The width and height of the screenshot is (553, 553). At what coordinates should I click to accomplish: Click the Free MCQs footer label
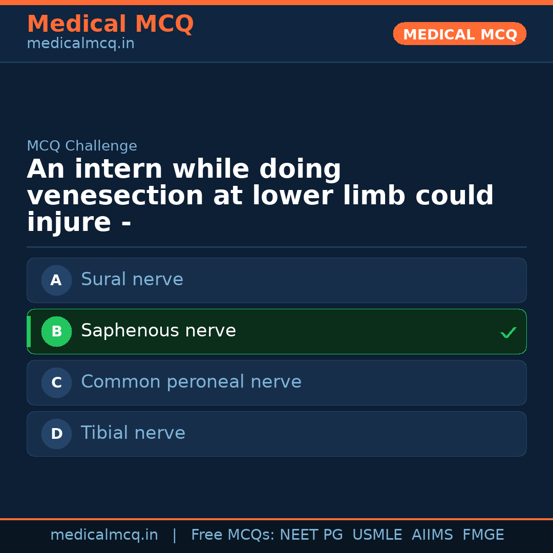point(233,535)
